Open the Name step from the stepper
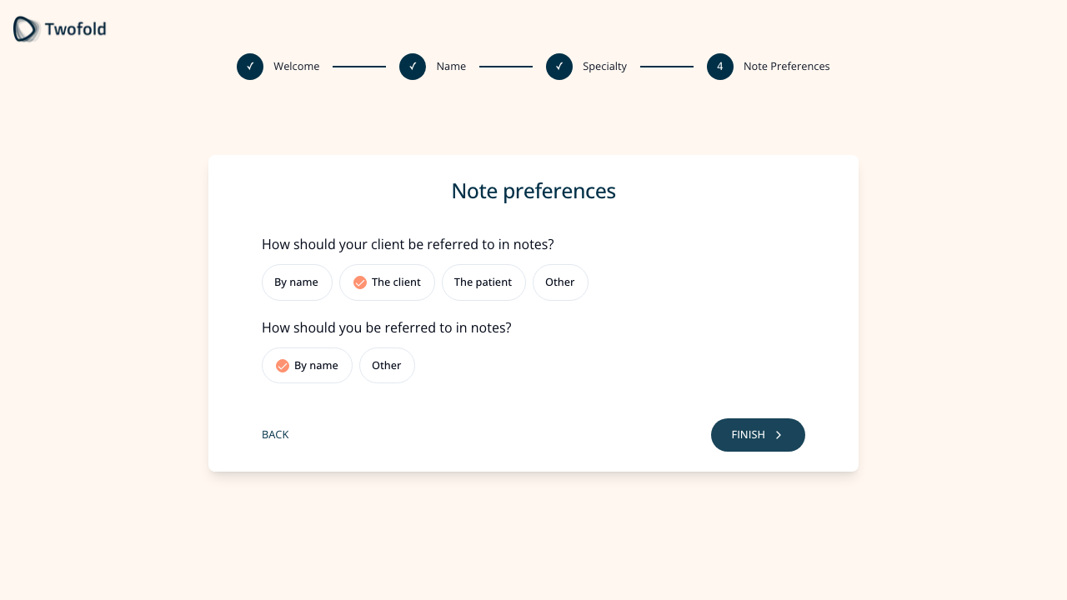The height and width of the screenshot is (600, 1067). coord(451,66)
